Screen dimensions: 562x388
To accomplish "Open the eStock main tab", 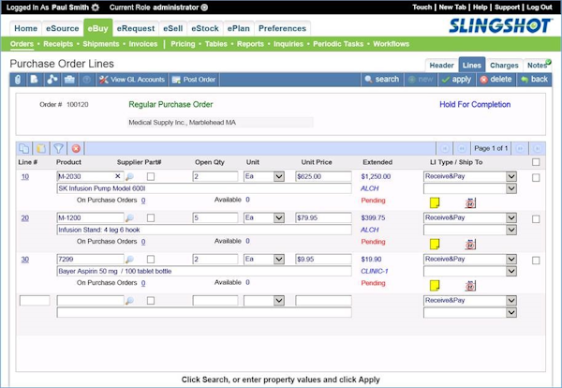I will click(x=205, y=28).
